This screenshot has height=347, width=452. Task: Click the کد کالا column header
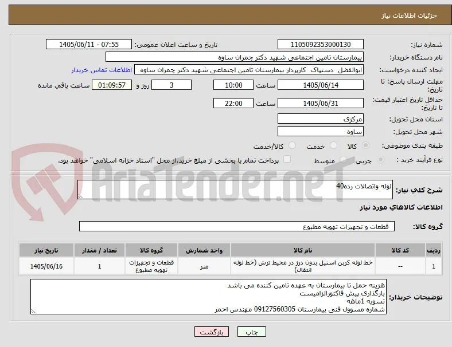400,250
